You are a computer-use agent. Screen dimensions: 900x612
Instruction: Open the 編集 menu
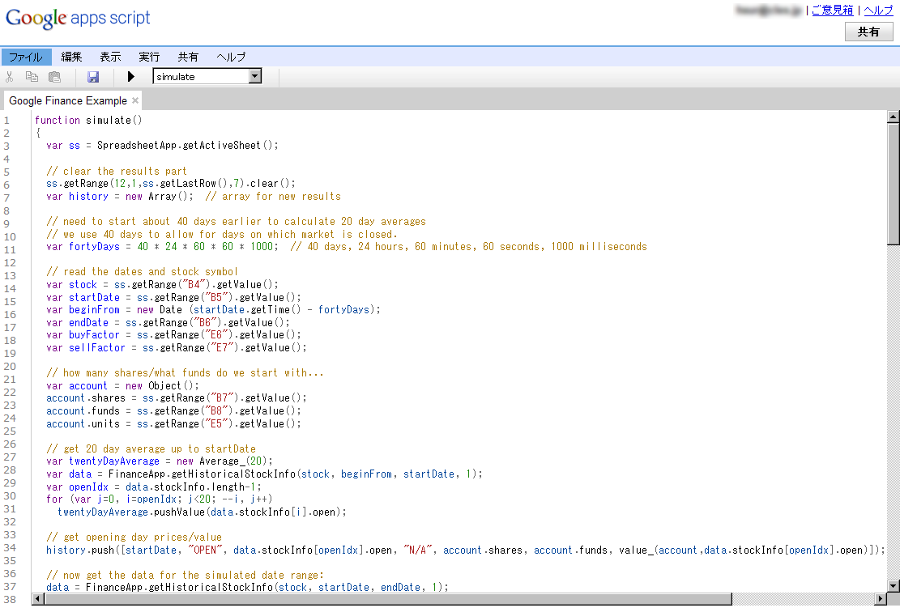click(x=71, y=57)
